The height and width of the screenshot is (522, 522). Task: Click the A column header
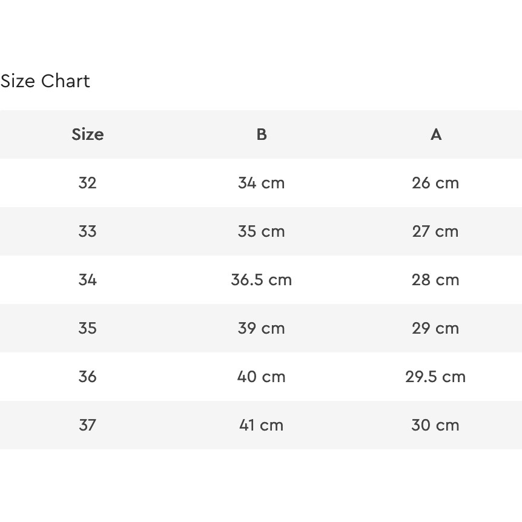pos(435,134)
